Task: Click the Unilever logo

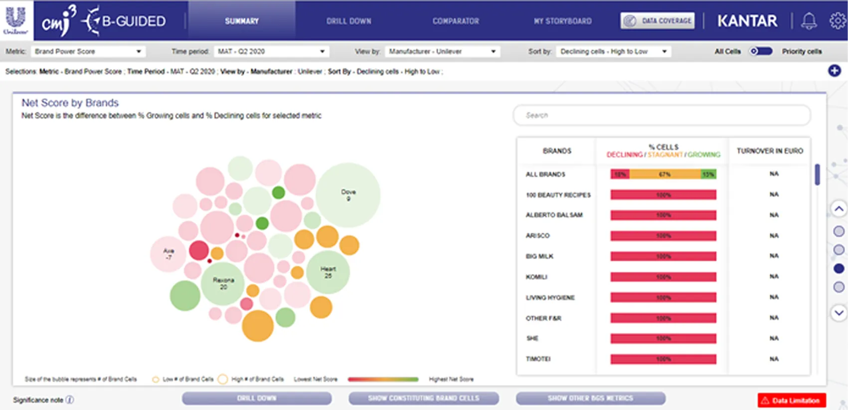Action: click(x=16, y=20)
